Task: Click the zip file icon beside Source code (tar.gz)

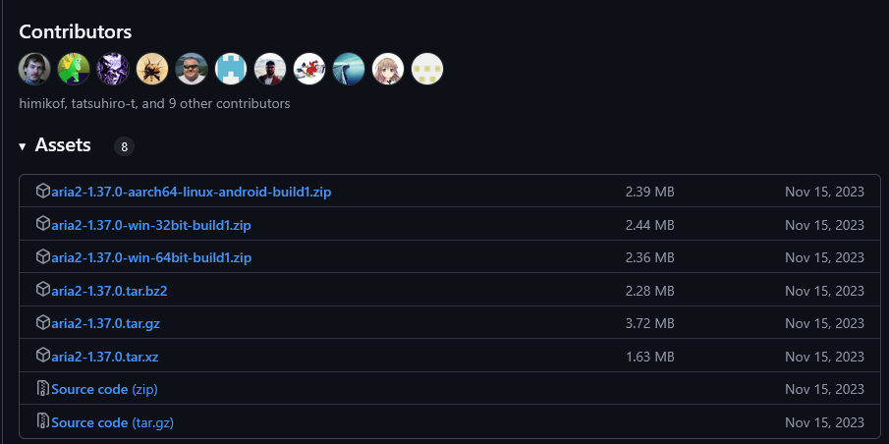Action: tap(43, 422)
